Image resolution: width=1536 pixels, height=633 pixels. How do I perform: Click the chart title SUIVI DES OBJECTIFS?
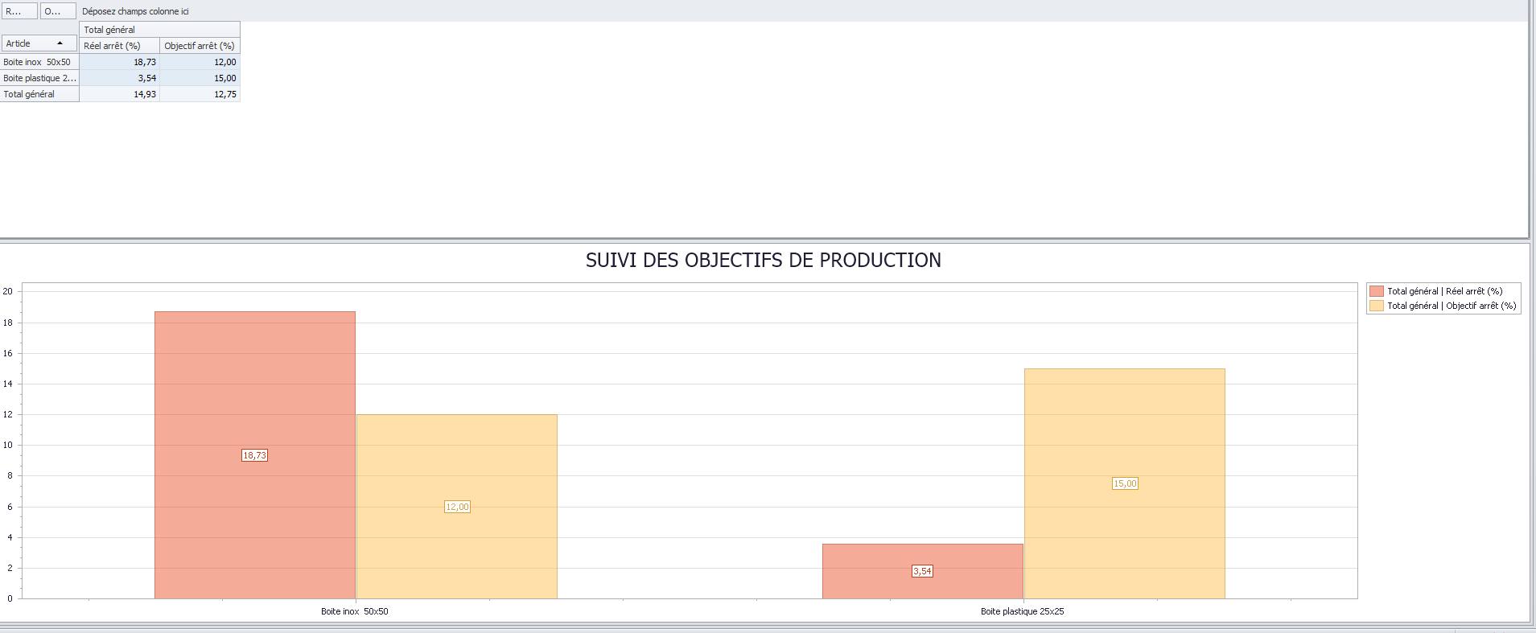pyautogui.click(x=763, y=261)
